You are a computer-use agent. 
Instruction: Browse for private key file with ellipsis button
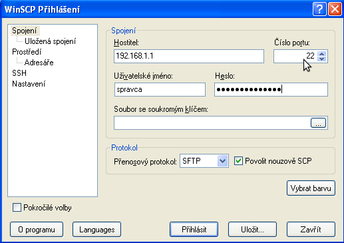tap(318, 123)
